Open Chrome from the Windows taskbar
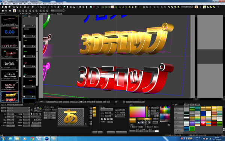225x141 pixels. pos(32,139)
